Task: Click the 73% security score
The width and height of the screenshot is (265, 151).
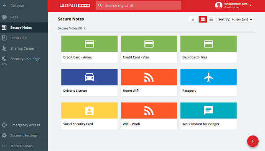Action: [x=4, y=64]
